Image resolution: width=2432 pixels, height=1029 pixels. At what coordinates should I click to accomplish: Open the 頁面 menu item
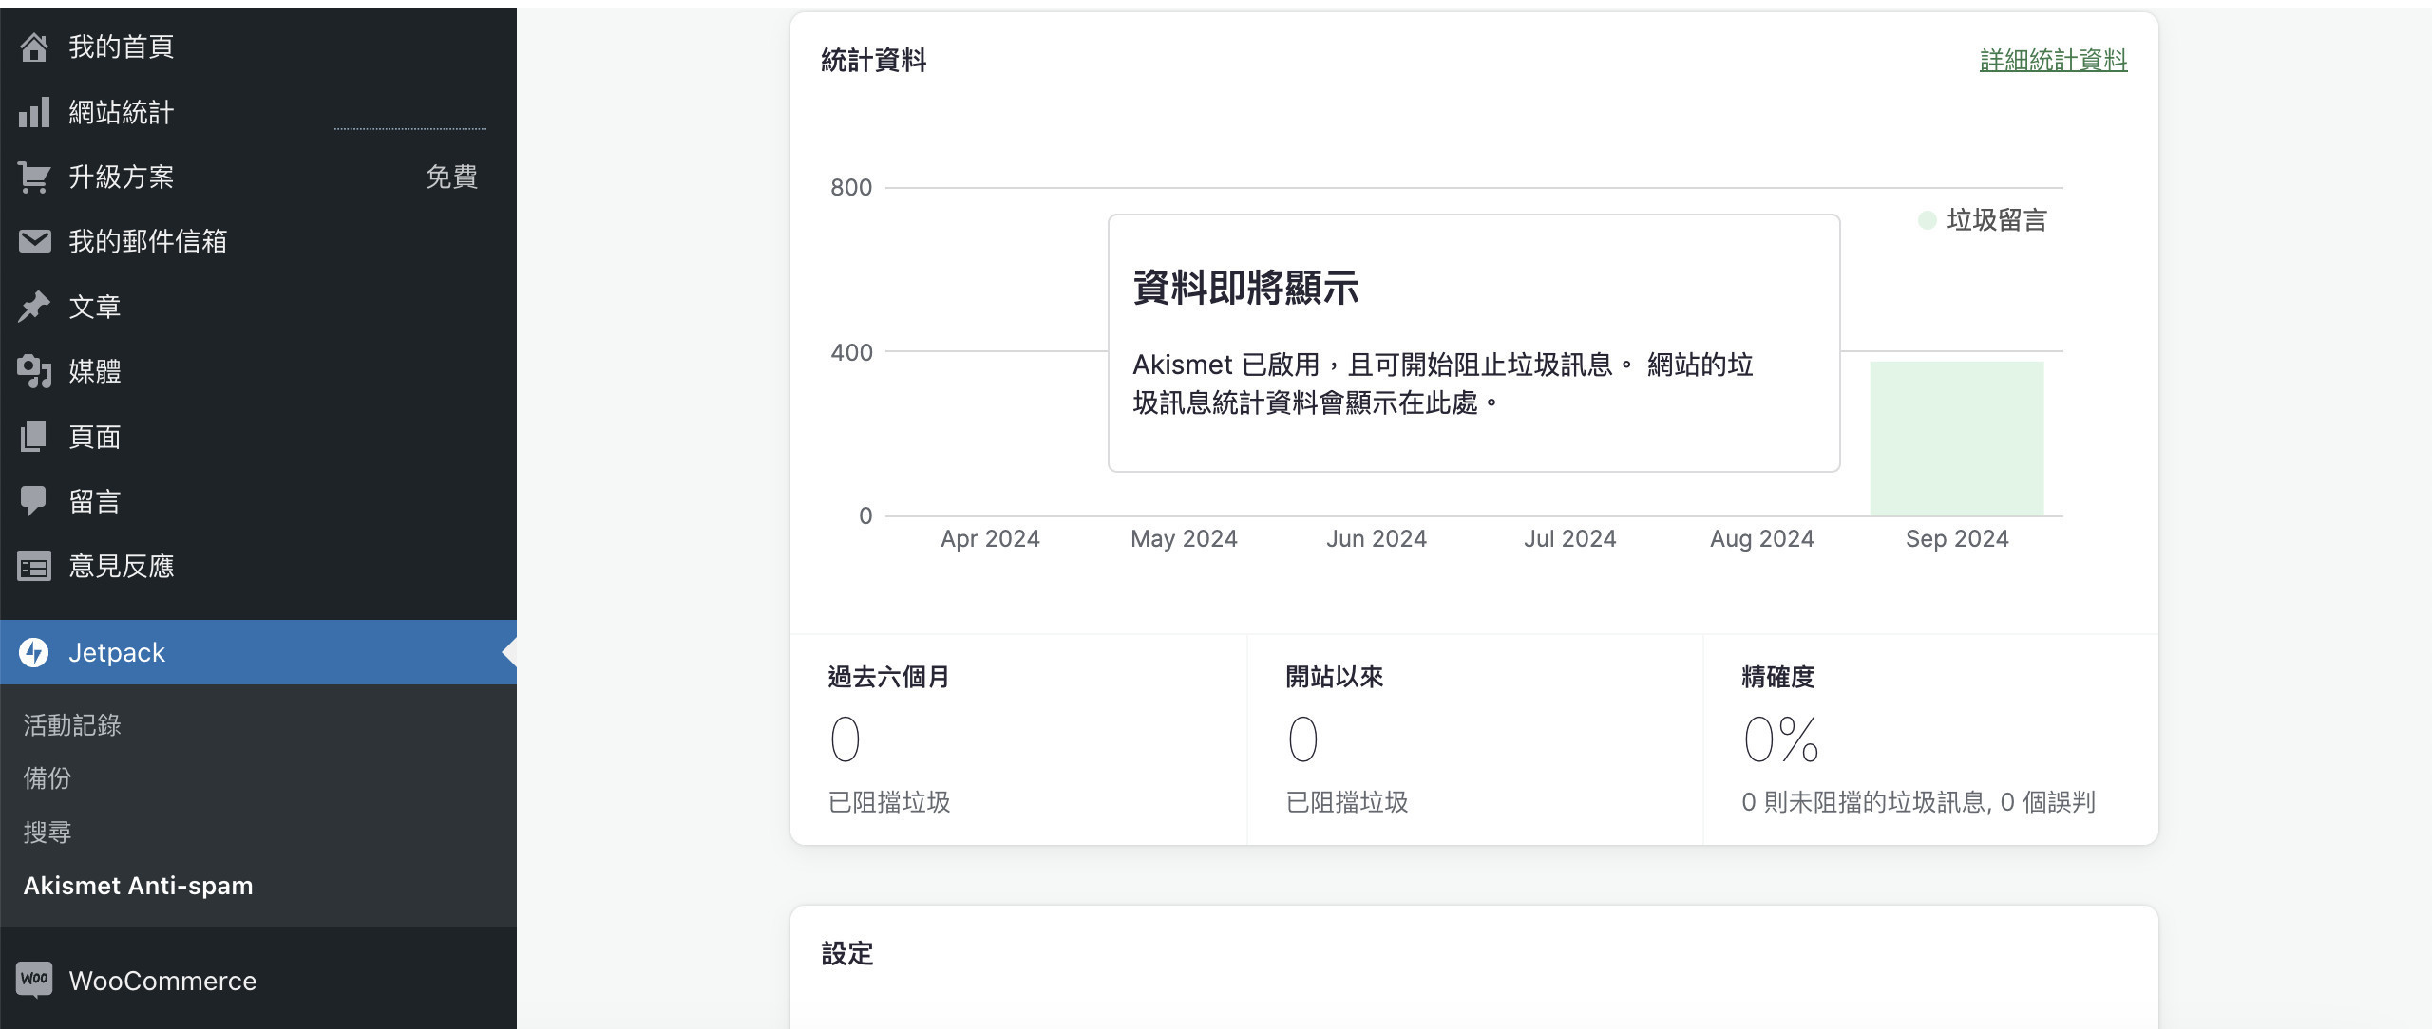point(95,437)
